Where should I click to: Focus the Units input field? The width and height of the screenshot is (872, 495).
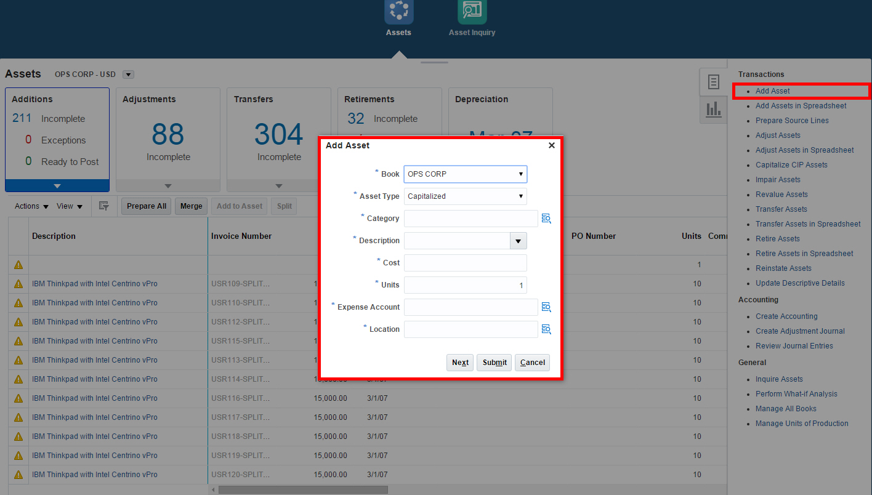466,285
